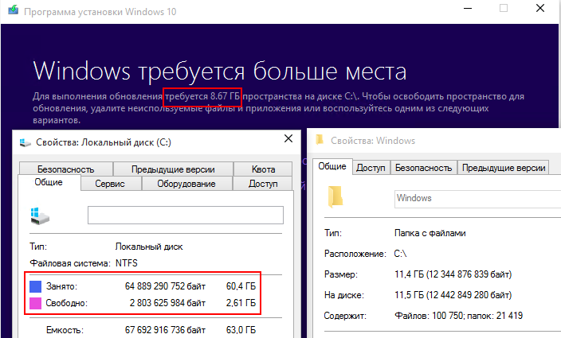Click the 60,4 ГБ used size value
This screenshot has width=561, height=338.
241,286
